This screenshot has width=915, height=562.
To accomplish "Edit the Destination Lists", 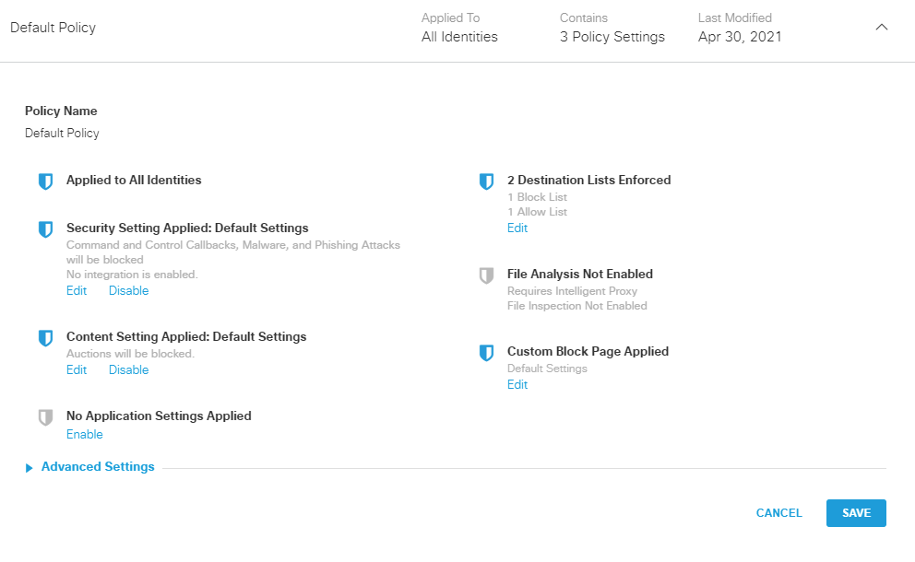I will (517, 228).
